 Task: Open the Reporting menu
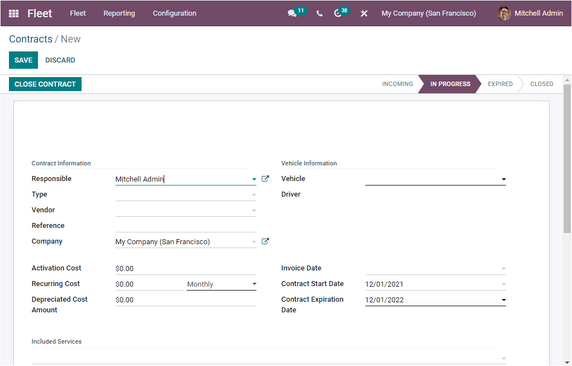pyautogui.click(x=119, y=13)
